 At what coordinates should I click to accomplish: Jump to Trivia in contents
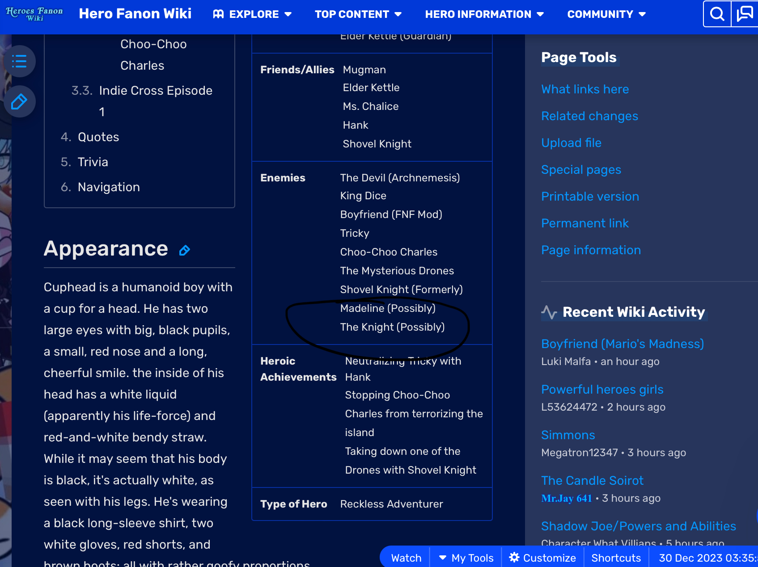[x=93, y=162]
